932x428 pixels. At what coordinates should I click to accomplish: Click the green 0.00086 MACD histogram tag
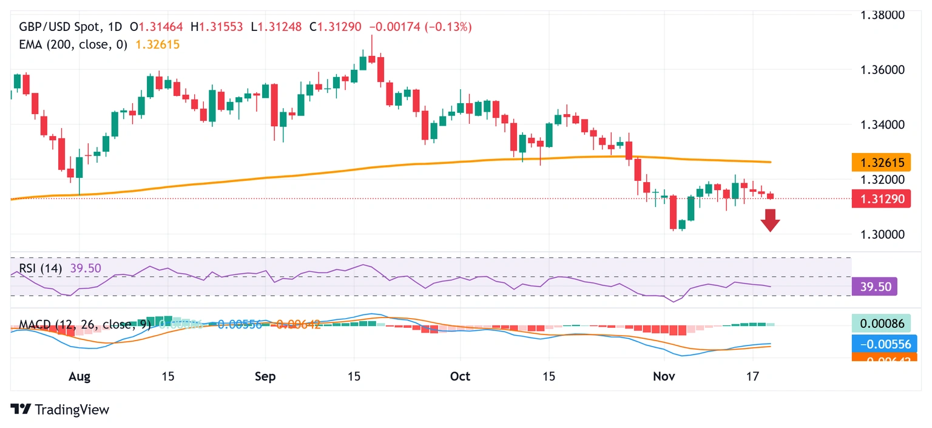point(880,324)
